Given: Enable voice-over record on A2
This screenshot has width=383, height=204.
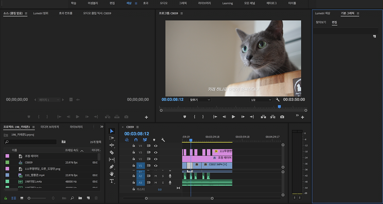Looking at the screenshot, I should click(170, 176).
